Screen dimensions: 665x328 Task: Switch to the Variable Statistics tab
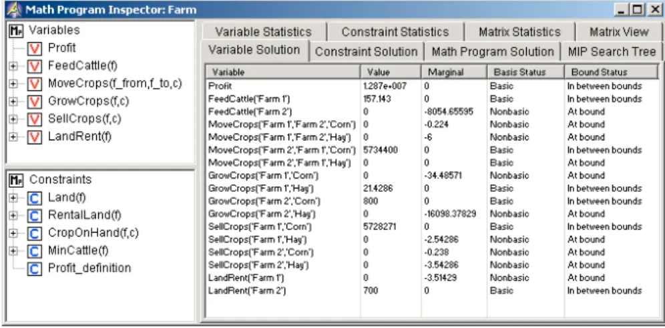[x=263, y=32]
